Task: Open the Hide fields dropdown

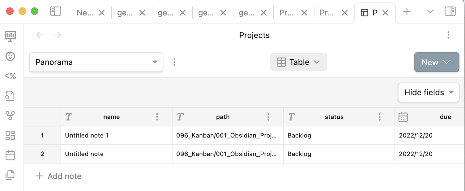Action: click(428, 92)
